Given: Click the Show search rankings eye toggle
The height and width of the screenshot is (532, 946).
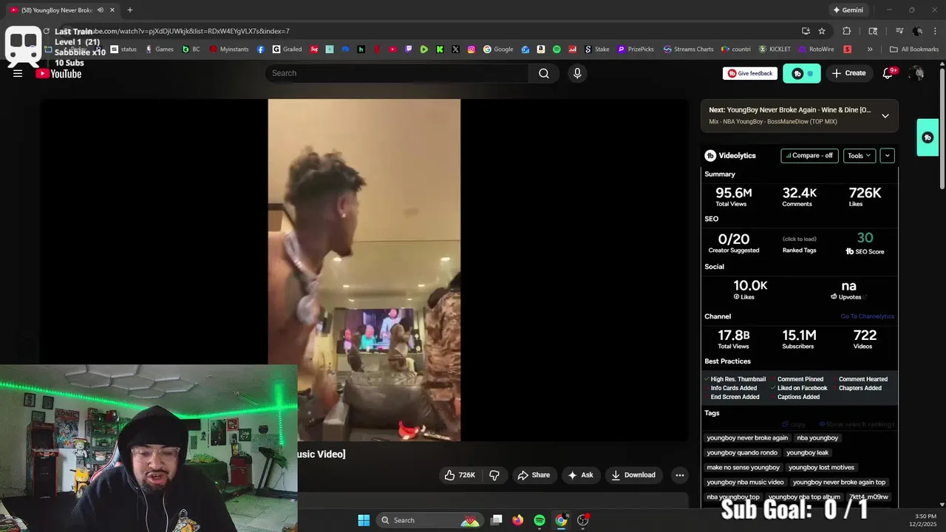Looking at the screenshot, I should pyautogui.click(x=857, y=425).
